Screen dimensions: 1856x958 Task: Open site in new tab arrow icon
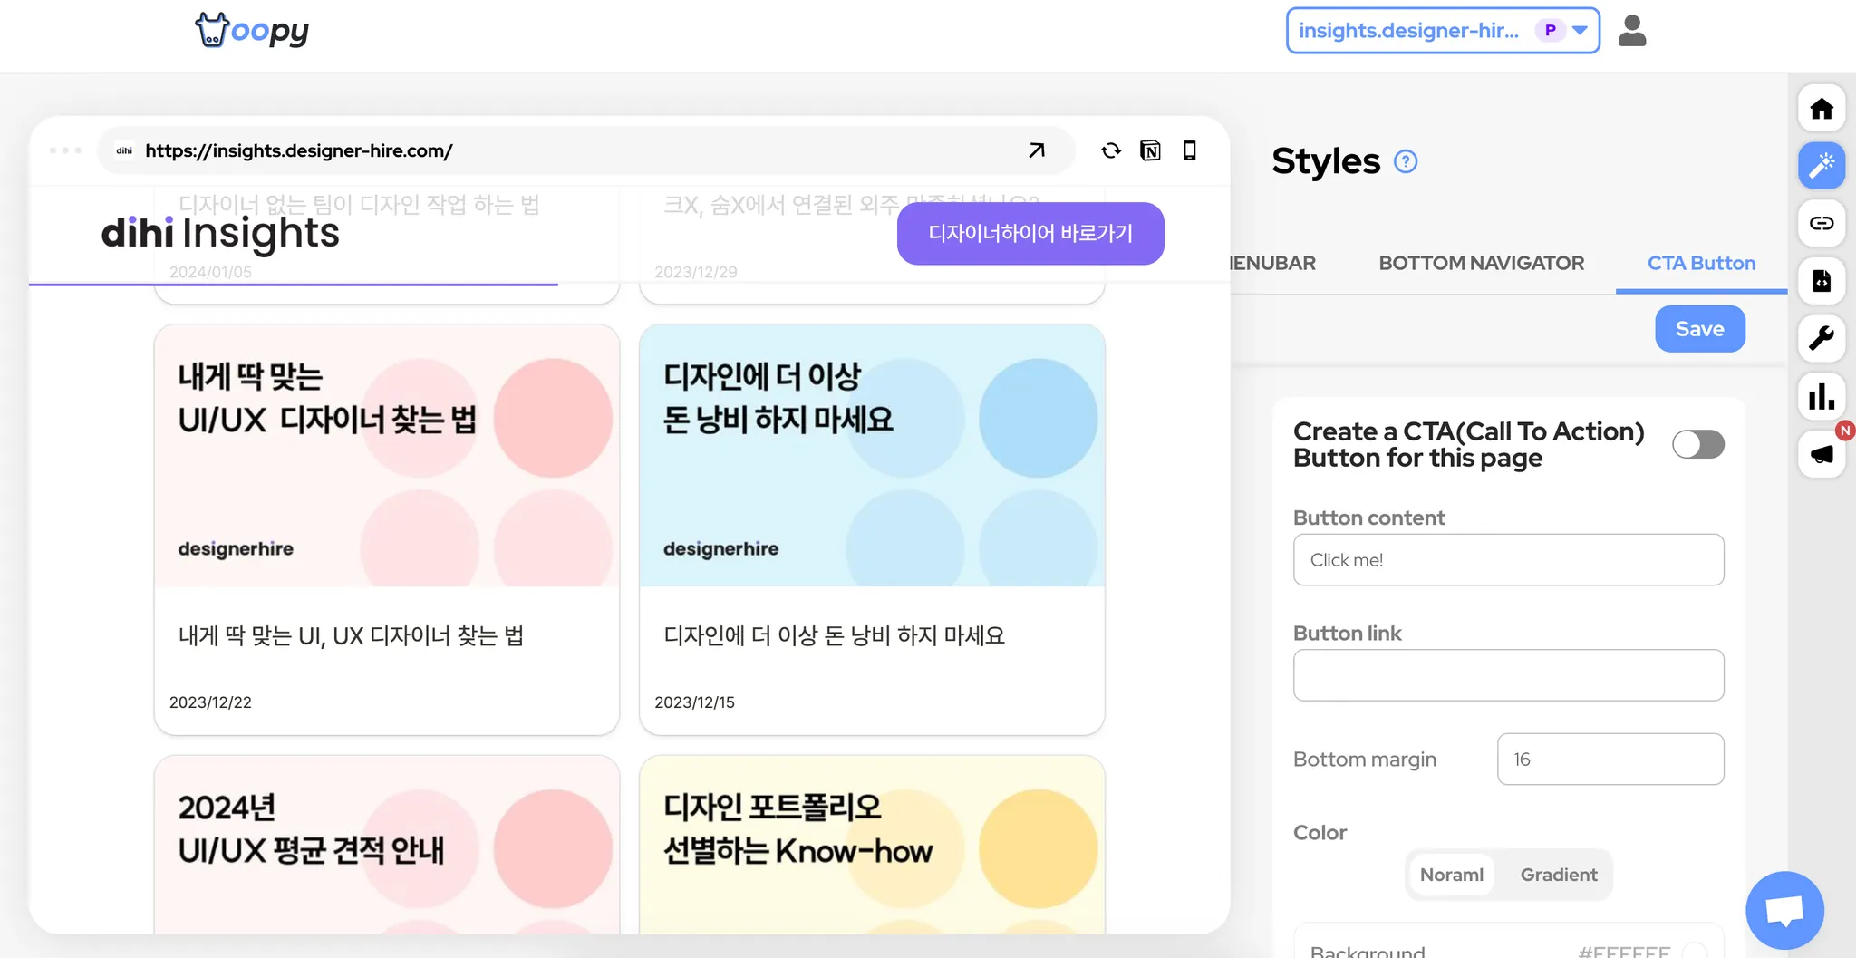1037,150
